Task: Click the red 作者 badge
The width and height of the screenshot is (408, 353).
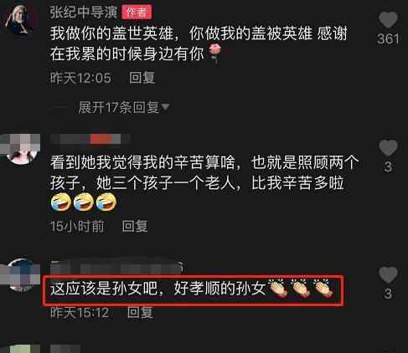Action: [x=137, y=13]
